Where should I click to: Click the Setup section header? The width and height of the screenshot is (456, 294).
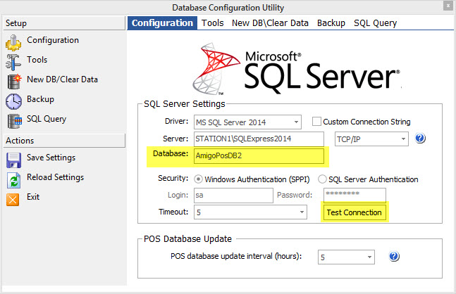64,23
